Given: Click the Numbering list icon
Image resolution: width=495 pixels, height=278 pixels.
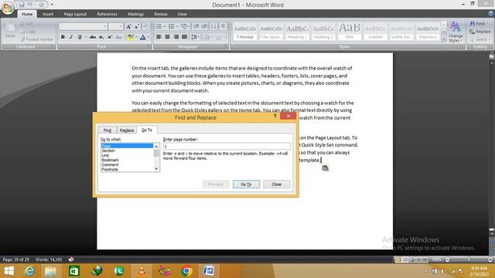Looking at the screenshot, I should (172, 26).
